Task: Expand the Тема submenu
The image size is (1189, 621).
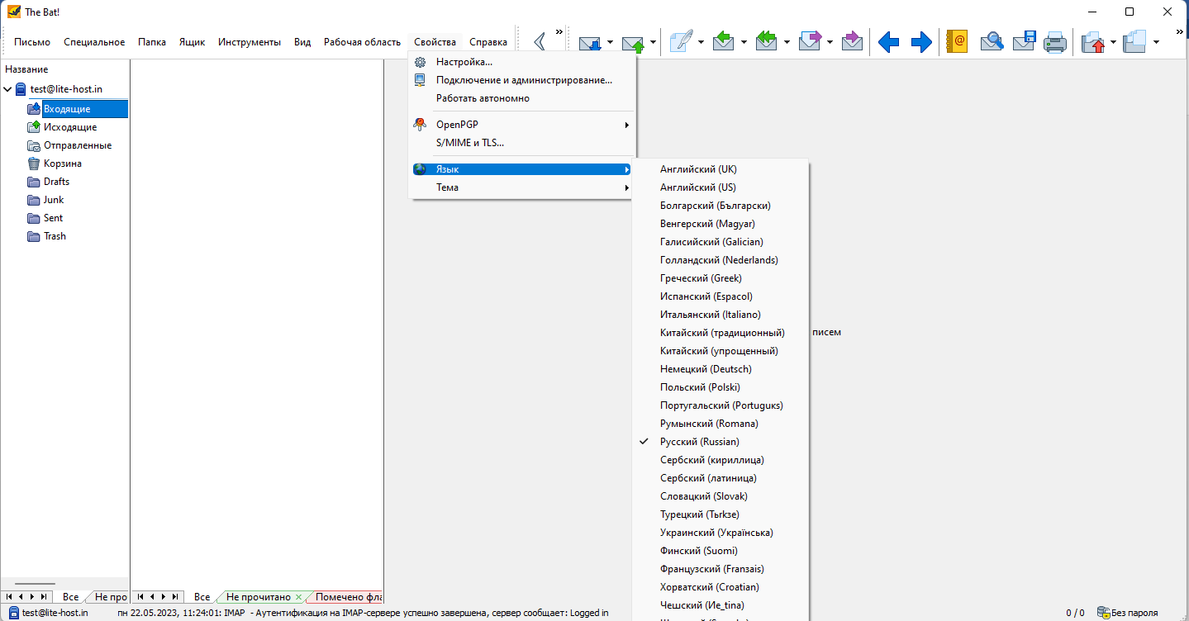Action: click(x=522, y=187)
